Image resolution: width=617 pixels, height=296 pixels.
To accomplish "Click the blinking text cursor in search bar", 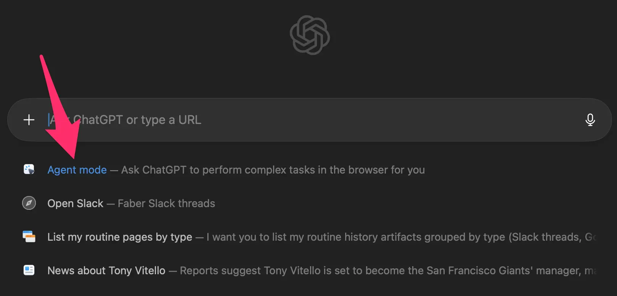I will [49, 120].
